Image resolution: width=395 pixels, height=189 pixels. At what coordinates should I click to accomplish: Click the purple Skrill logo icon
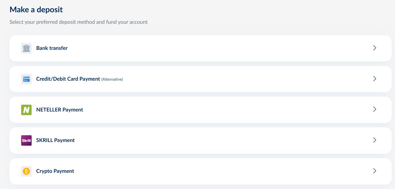pos(26,140)
